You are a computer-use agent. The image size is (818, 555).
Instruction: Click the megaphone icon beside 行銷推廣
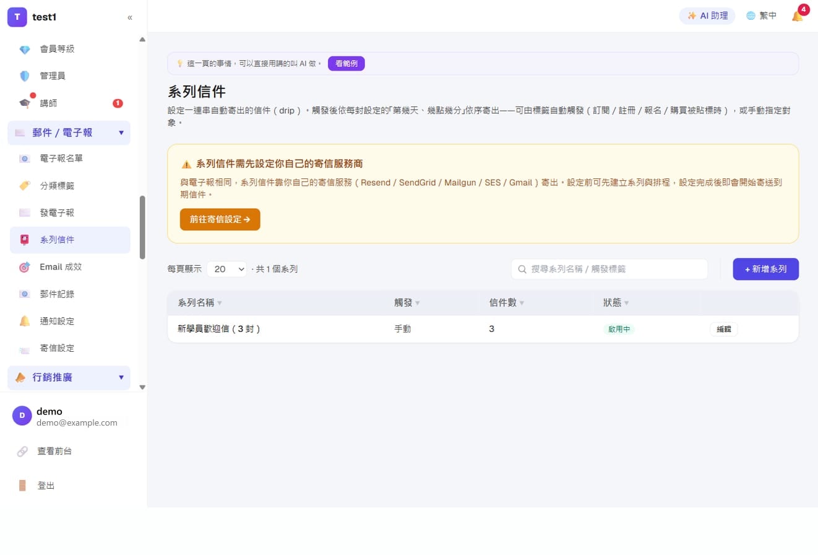tap(20, 377)
